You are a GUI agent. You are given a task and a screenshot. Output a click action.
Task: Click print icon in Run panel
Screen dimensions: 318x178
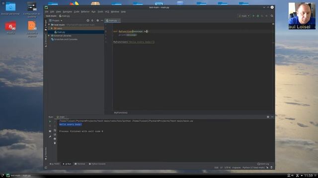click(x=55, y=139)
